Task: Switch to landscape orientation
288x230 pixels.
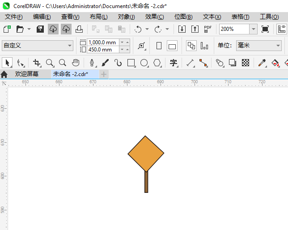Action: click(x=172, y=46)
